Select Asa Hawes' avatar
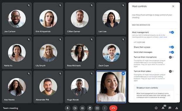The image size is (182, 111). [17, 87]
